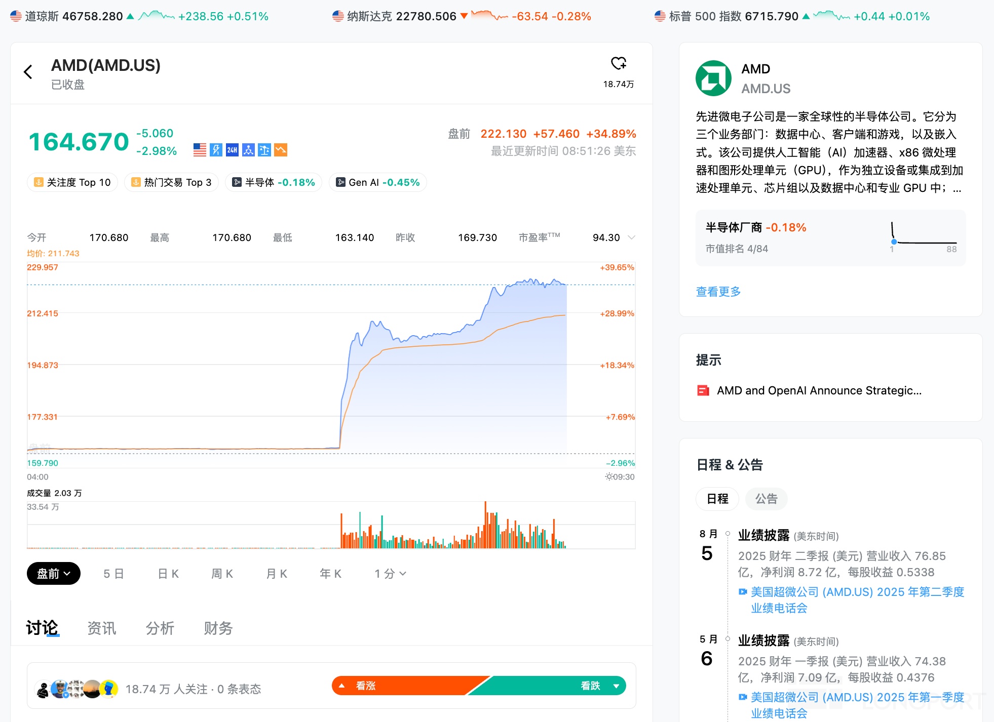Click the orange downtrend badge icon
Image resolution: width=994 pixels, height=722 pixels.
tap(281, 150)
